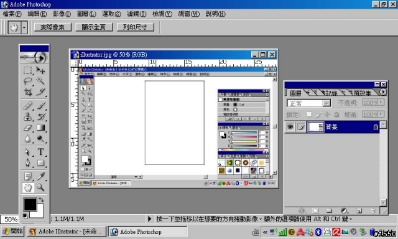This screenshot has height=239, width=398.
Task: Open the 濾鏡(T) menu
Action: coord(137,14)
